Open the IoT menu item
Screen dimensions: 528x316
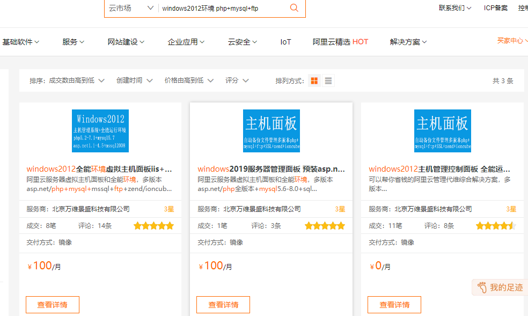pos(285,42)
